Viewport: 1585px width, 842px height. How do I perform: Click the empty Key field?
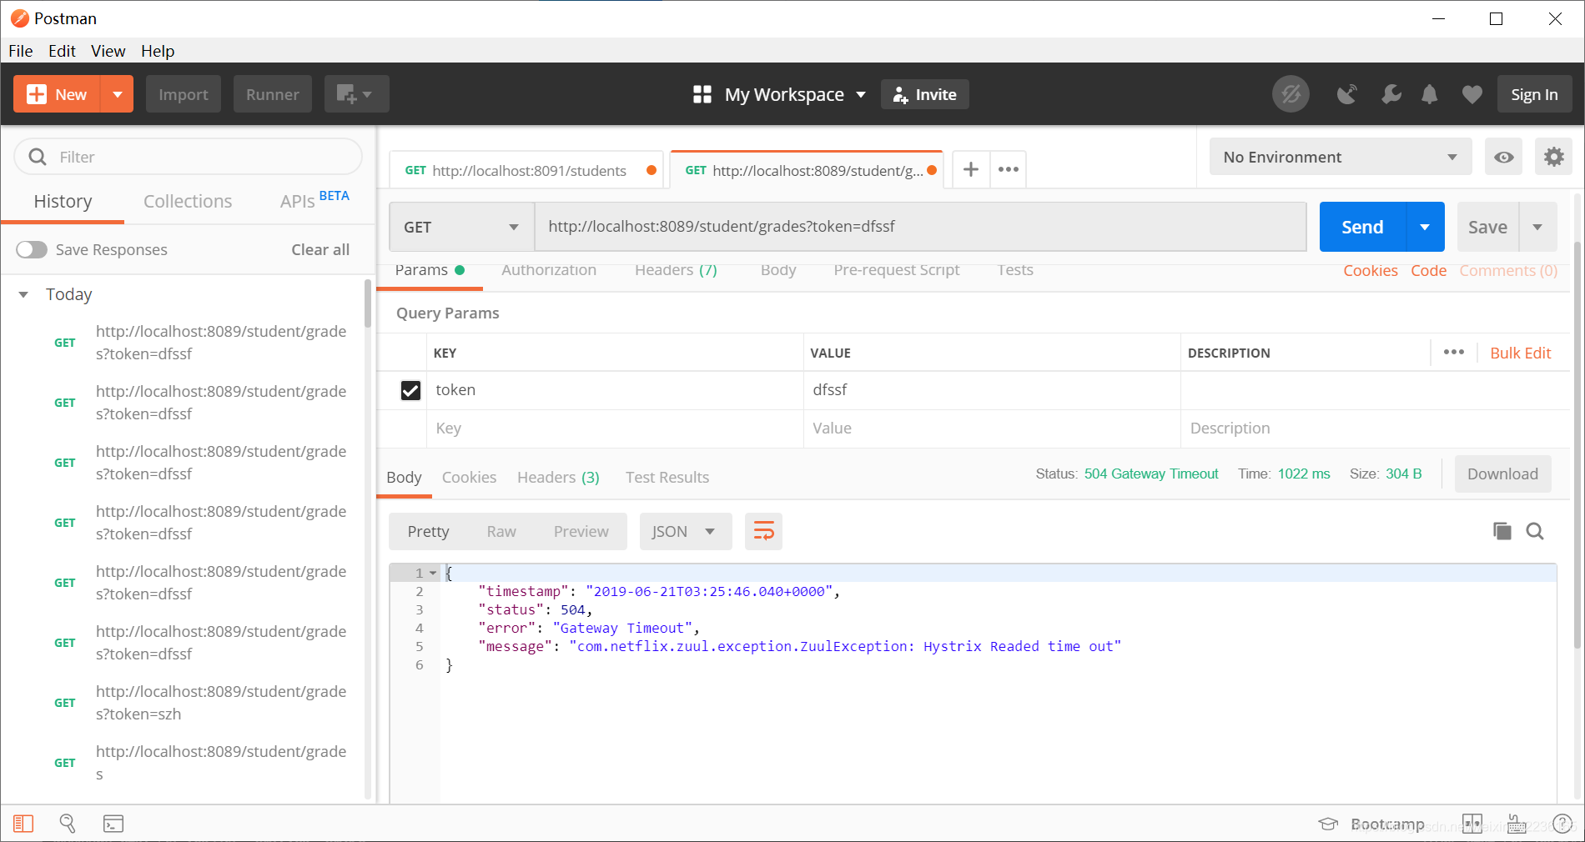point(616,429)
